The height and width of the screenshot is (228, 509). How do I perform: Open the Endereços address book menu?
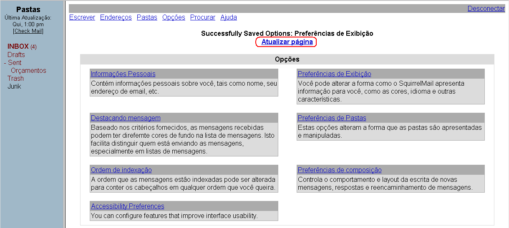click(116, 17)
